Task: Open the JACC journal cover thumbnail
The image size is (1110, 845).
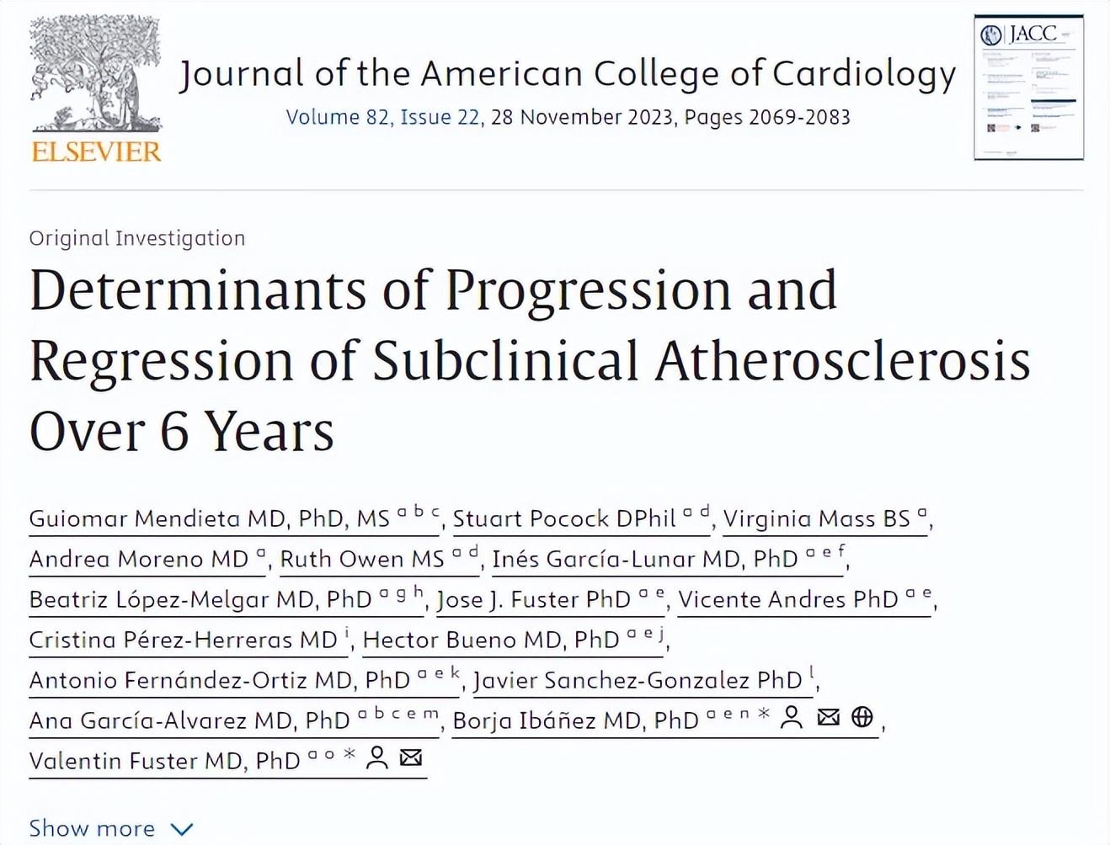Action: point(1028,88)
